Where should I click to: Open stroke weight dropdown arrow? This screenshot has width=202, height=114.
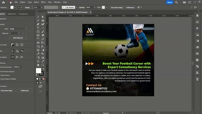click(42, 8)
